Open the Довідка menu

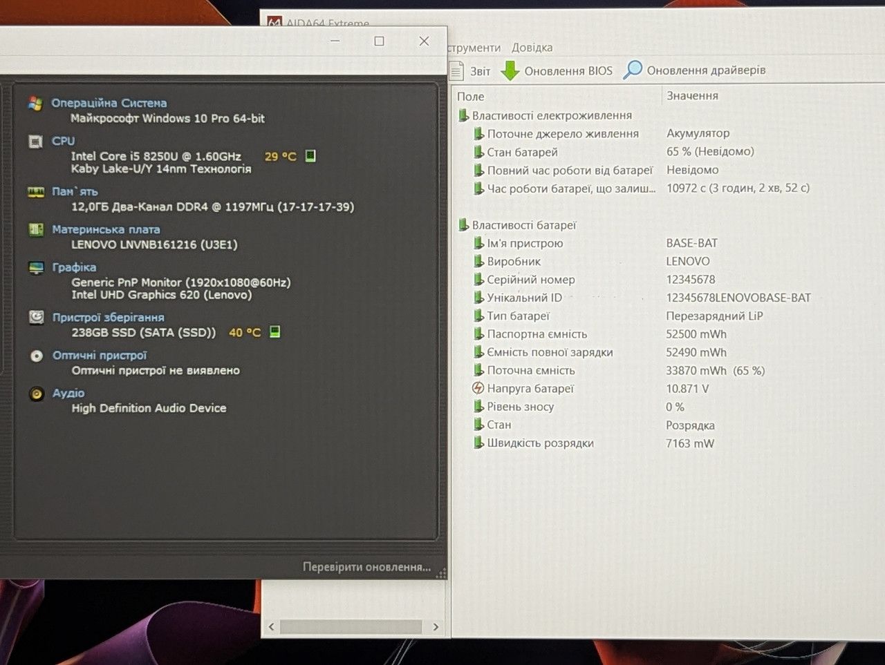point(532,48)
